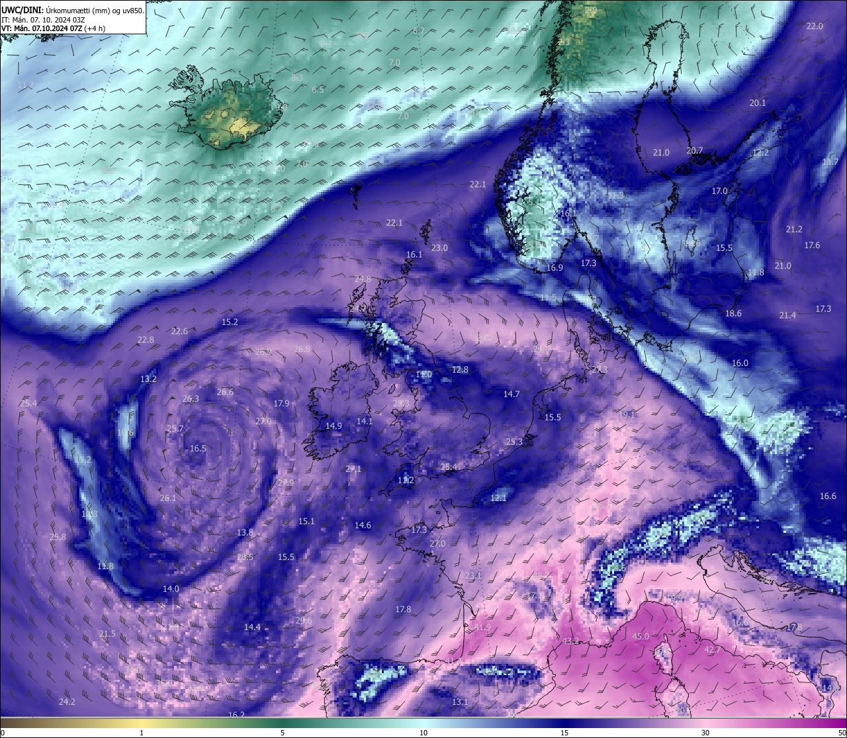The image size is (847, 738).
Task: Click the '15.2' value label
Action: click(x=230, y=322)
